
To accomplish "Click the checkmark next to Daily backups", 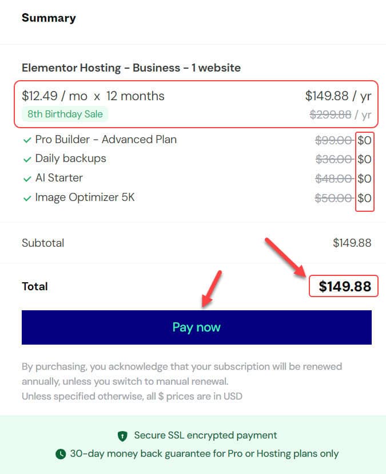I will (27, 159).
